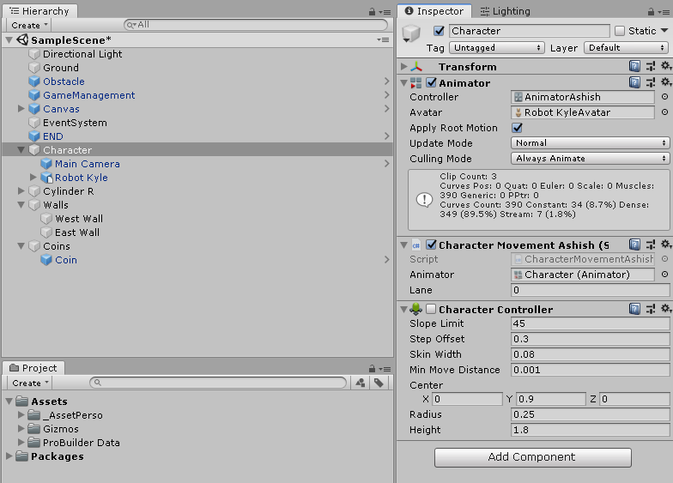Open Transform component gear settings menu

pos(666,65)
